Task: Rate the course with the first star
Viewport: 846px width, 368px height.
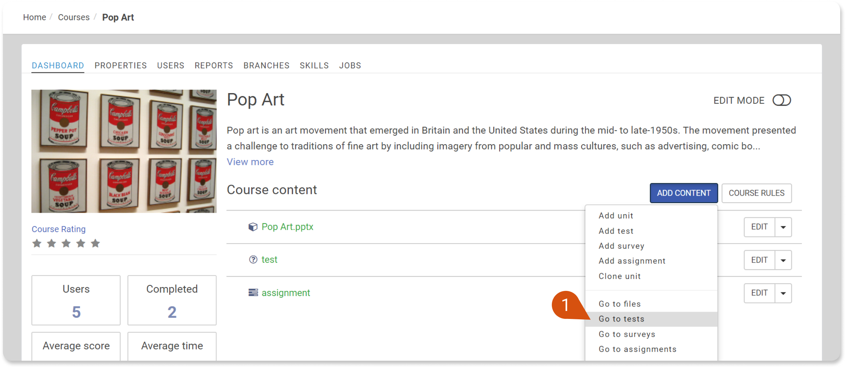Action: 37,243
